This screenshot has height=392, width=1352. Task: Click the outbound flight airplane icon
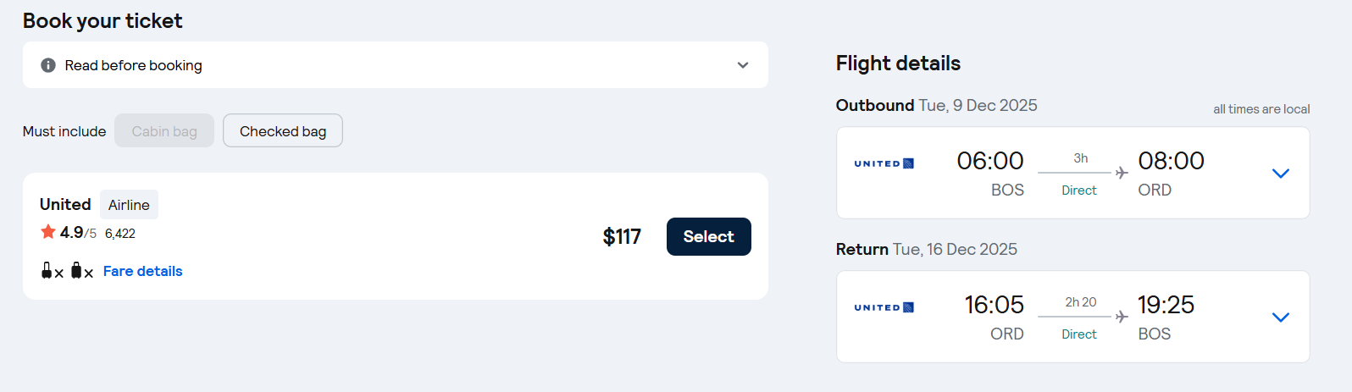click(x=1122, y=173)
